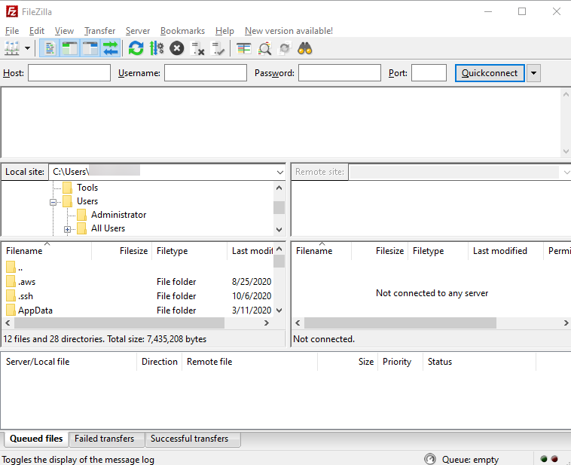Viewport: 571px width, 465px height.
Task: Toggle directory comparison icon
Action: 264,48
